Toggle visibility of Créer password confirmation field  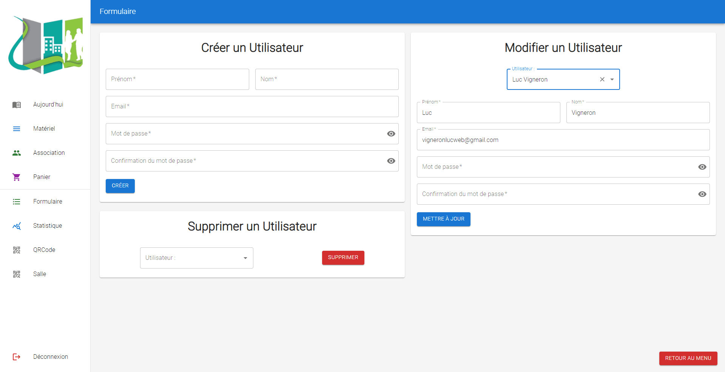(391, 161)
